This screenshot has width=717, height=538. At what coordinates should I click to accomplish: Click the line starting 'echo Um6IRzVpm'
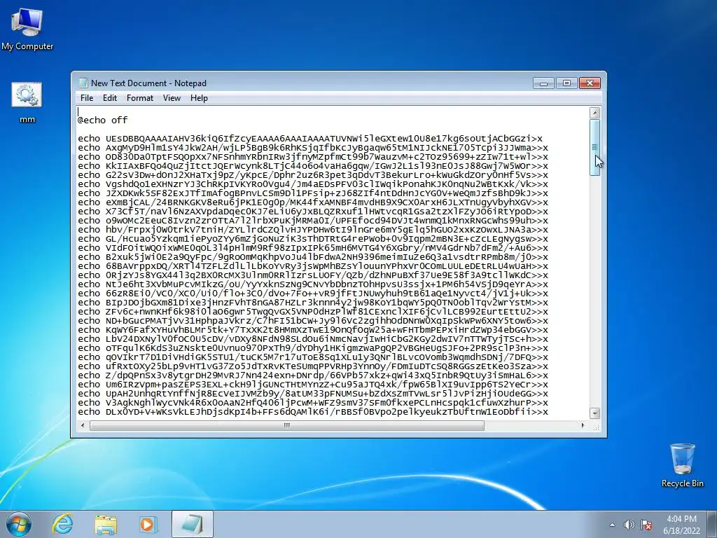(313, 385)
